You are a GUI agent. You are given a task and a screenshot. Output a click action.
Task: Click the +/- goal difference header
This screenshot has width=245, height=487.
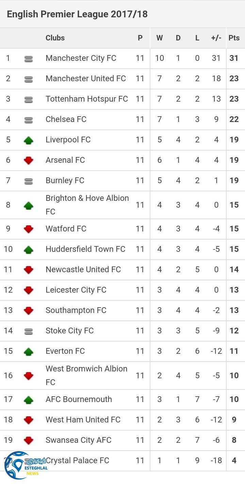click(x=216, y=38)
